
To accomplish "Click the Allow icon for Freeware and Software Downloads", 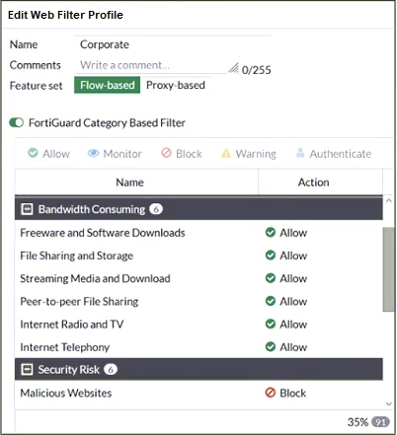I will tap(271, 233).
